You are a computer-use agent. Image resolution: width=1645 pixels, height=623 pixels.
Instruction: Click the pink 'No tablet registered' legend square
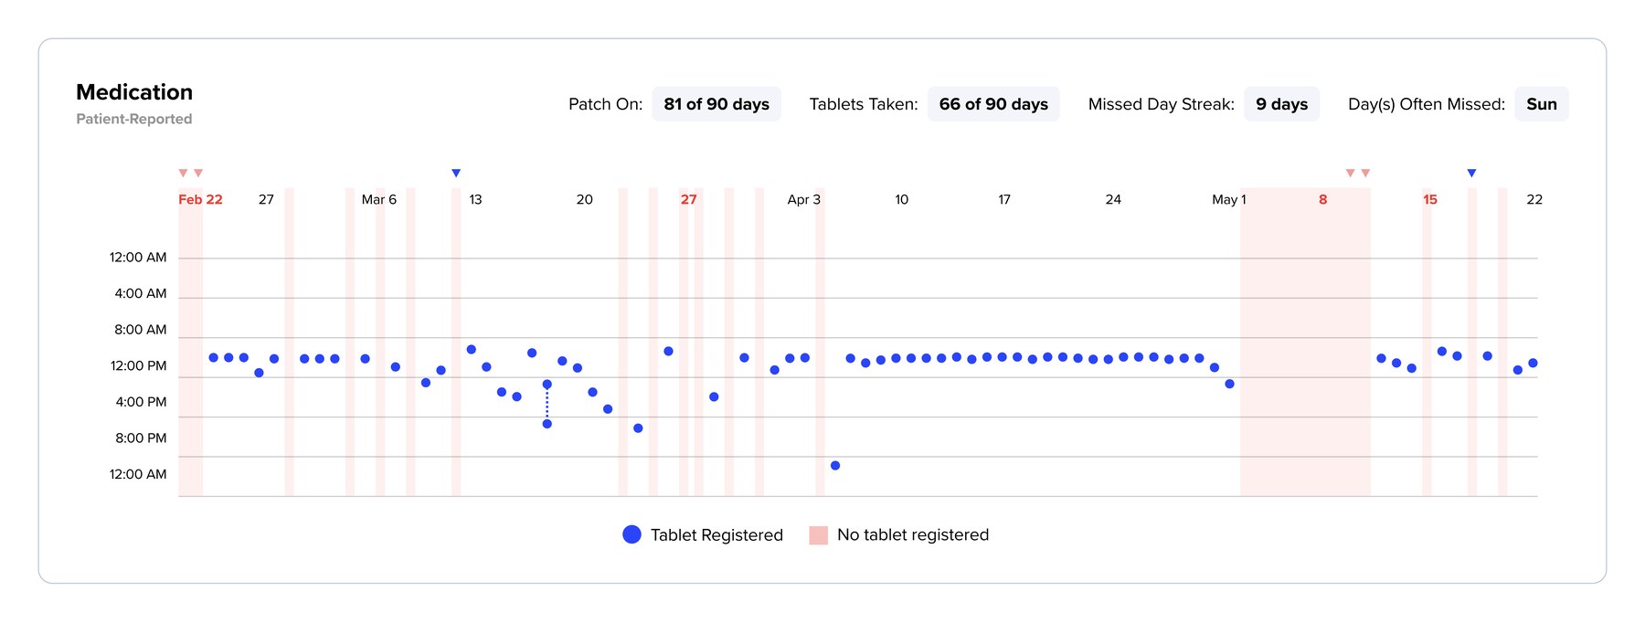pyautogui.click(x=818, y=535)
